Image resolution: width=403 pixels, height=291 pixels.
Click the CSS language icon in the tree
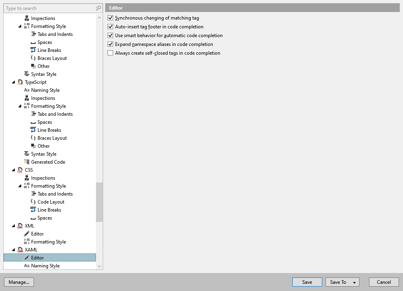tap(20, 170)
